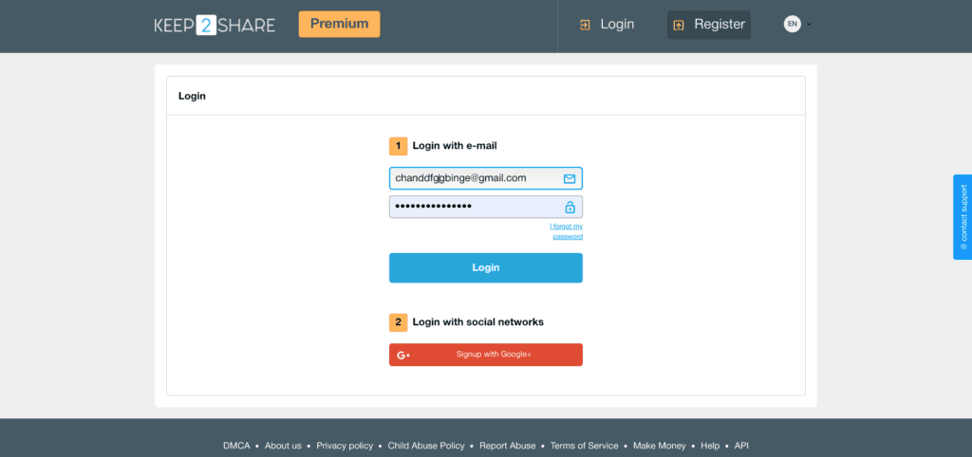The height and width of the screenshot is (457, 972).
Task: Click the padlock icon in password field
Action: [x=570, y=207]
